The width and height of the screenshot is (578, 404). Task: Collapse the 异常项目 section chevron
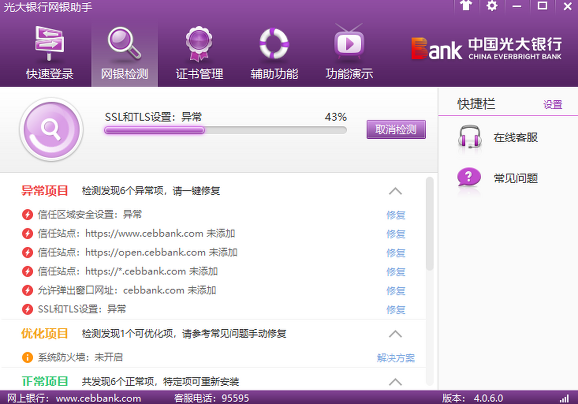(395, 191)
